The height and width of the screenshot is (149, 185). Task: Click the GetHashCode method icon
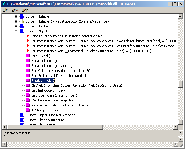pos(28,90)
